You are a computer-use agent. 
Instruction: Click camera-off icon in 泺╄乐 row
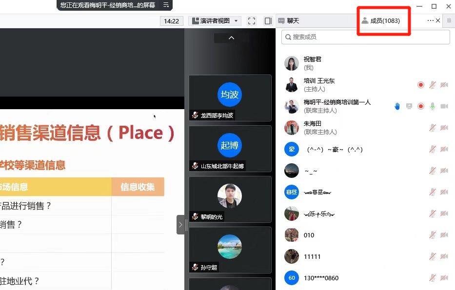444,213
